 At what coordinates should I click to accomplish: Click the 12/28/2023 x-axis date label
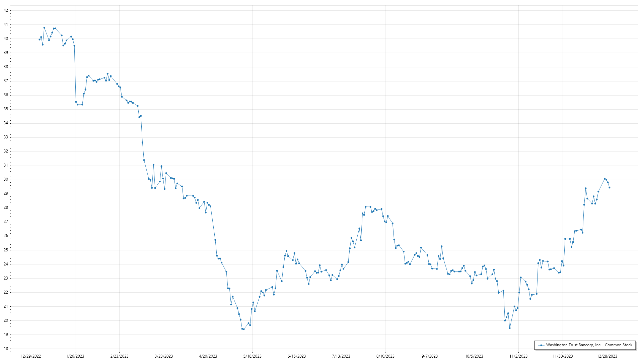click(607, 356)
